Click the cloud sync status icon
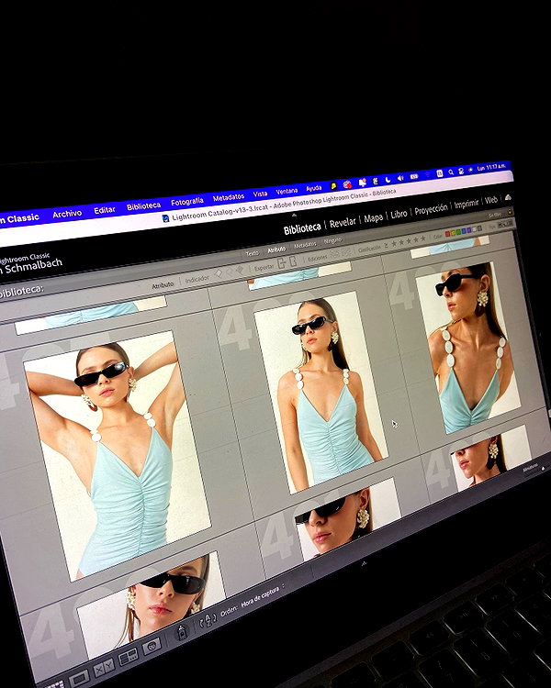This screenshot has width=551, height=688. click(x=508, y=197)
